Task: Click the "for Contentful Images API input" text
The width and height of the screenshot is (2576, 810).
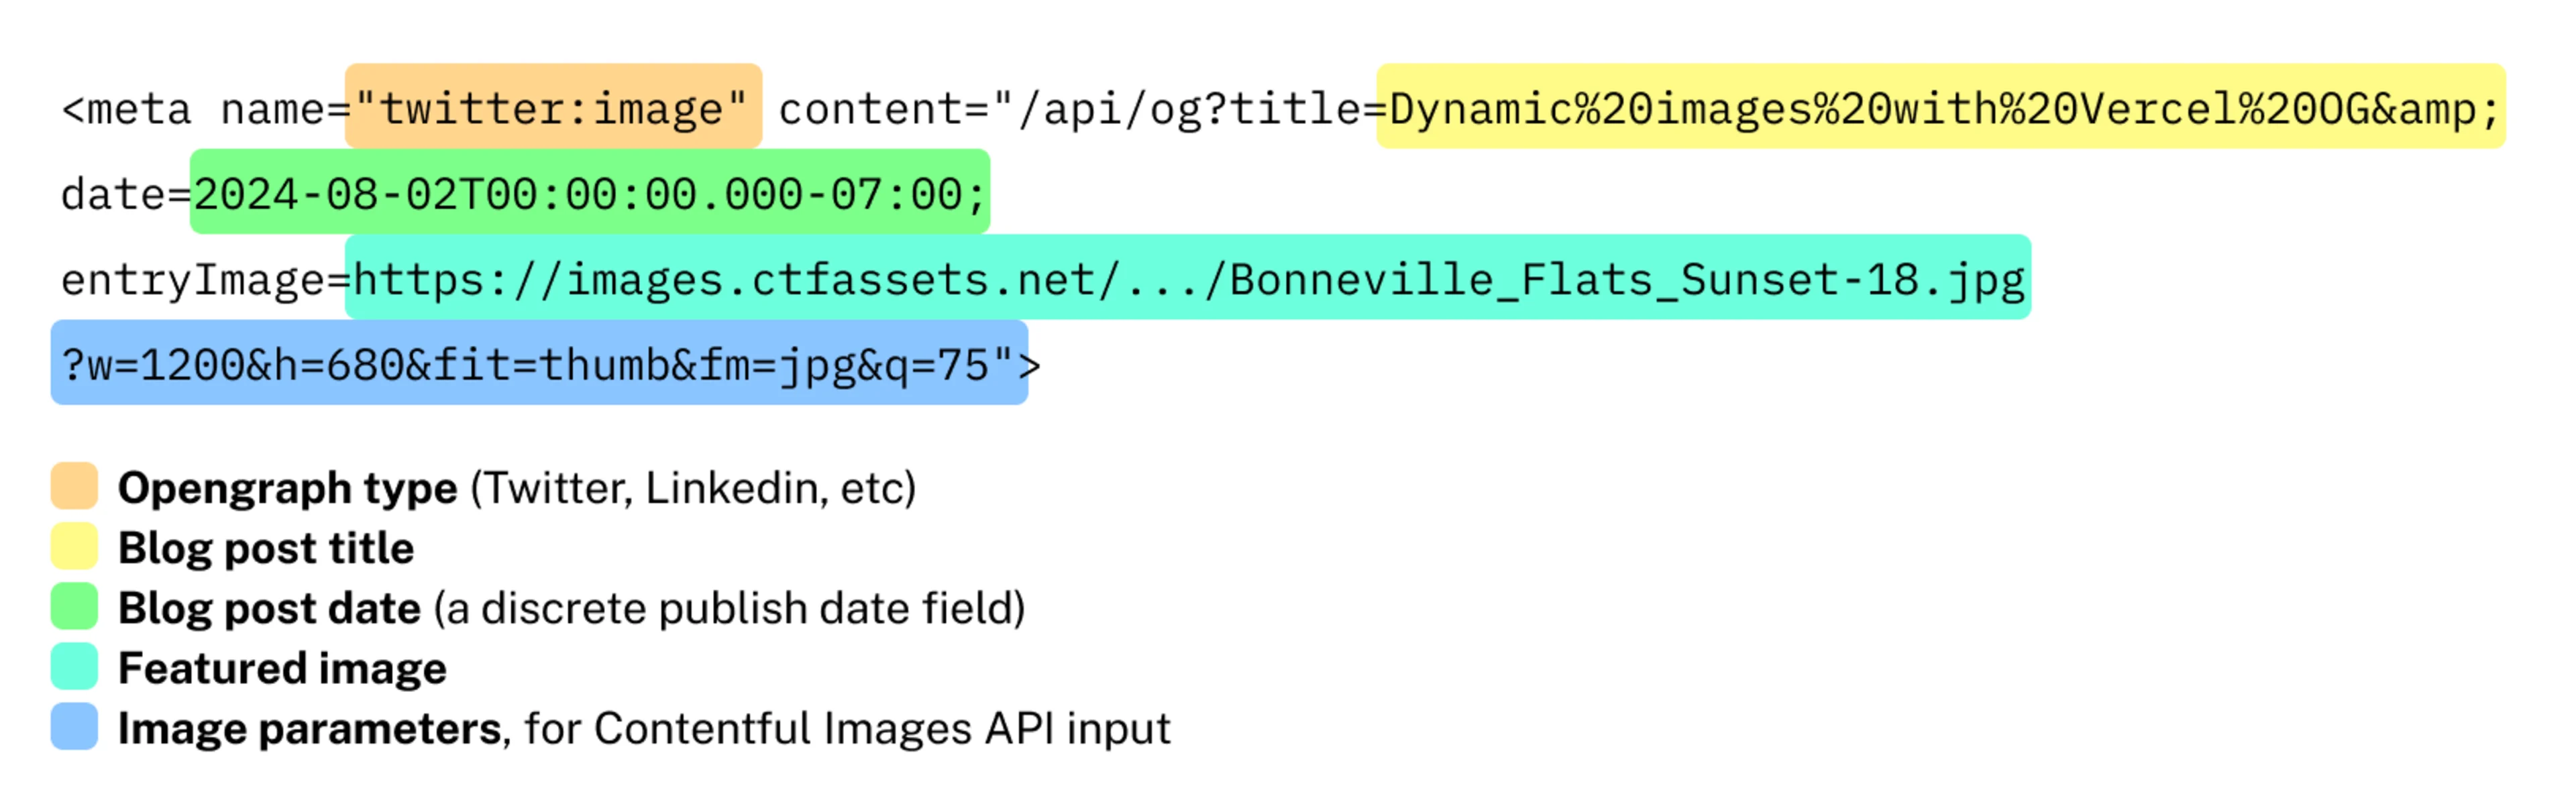Action: [846, 728]
